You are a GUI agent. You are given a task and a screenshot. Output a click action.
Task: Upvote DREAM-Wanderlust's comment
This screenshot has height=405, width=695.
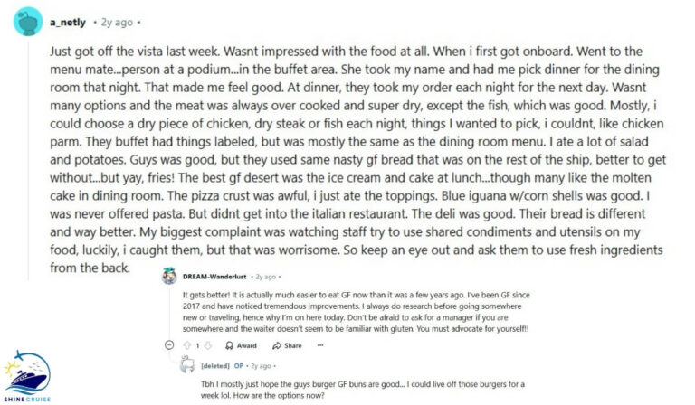coord(187,345)
